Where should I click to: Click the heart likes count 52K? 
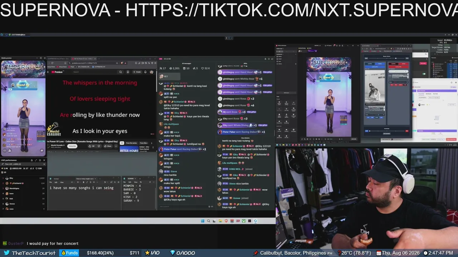click(206, 68)
